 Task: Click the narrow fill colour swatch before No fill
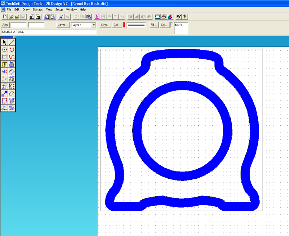coord(171,25)
